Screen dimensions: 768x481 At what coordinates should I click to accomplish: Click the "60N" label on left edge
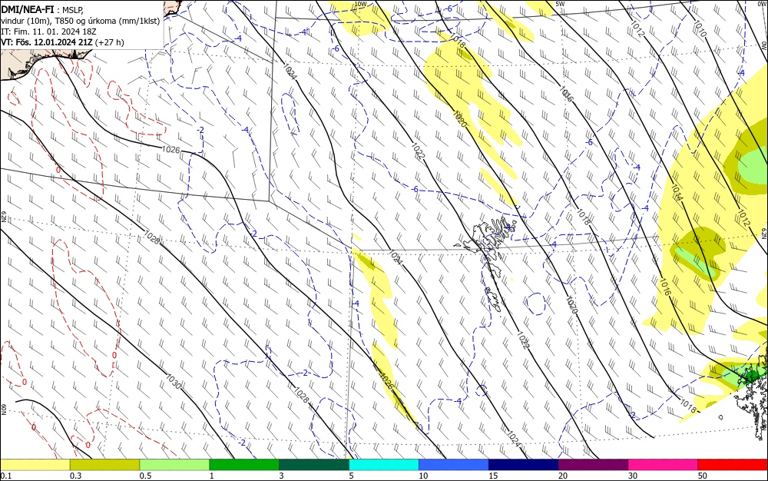coord(3,410)
